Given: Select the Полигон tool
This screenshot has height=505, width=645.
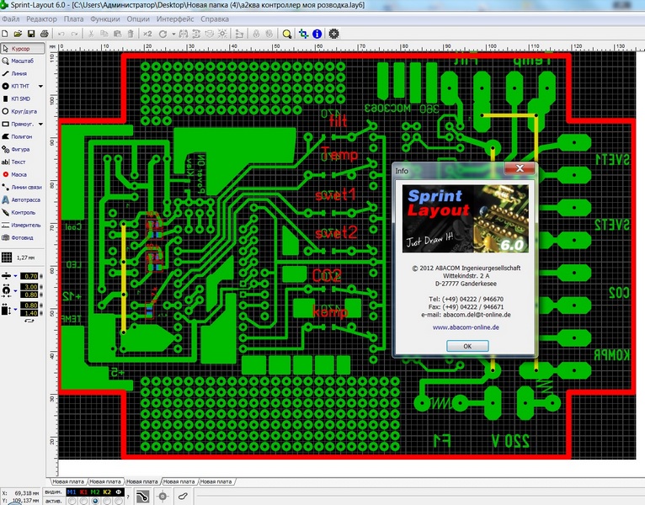Looking at the screenshot, I should coord(23,136).
